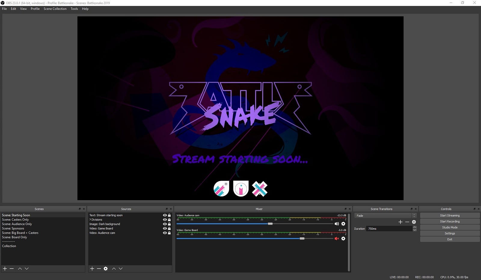The height and width of the screenshot is (280, 481).
Task: Unmute the Game Board audio
Action: coord(337,238)
